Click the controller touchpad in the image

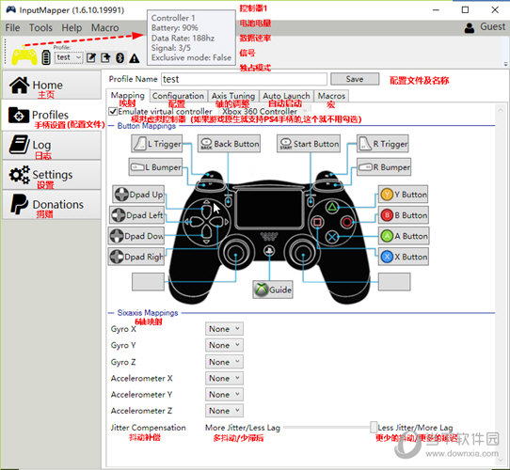coord(270,209)
